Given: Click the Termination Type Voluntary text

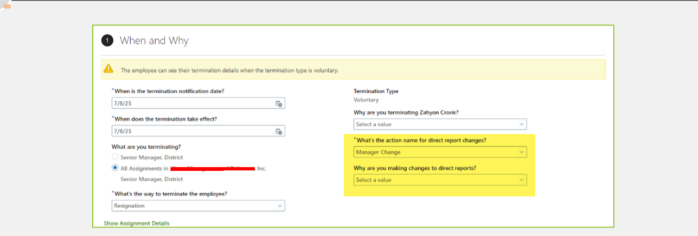Looking at the screenshot, I should pyautogui.click(x=367, y=100).
